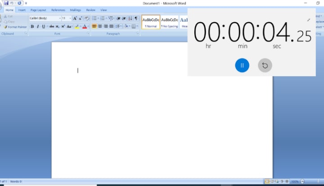Switch to Outline view
The height and width of the screenshot is (186, 324).
(x=282, y=181)
